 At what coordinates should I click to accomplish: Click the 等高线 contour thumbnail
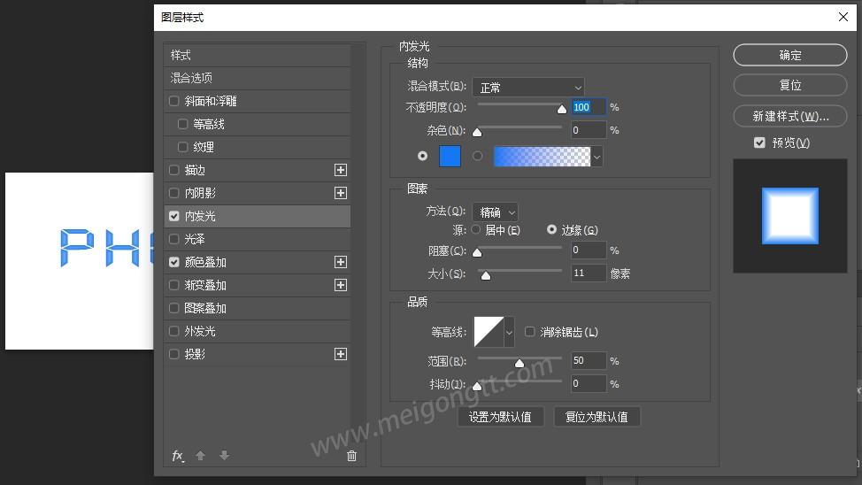point(489,332)
